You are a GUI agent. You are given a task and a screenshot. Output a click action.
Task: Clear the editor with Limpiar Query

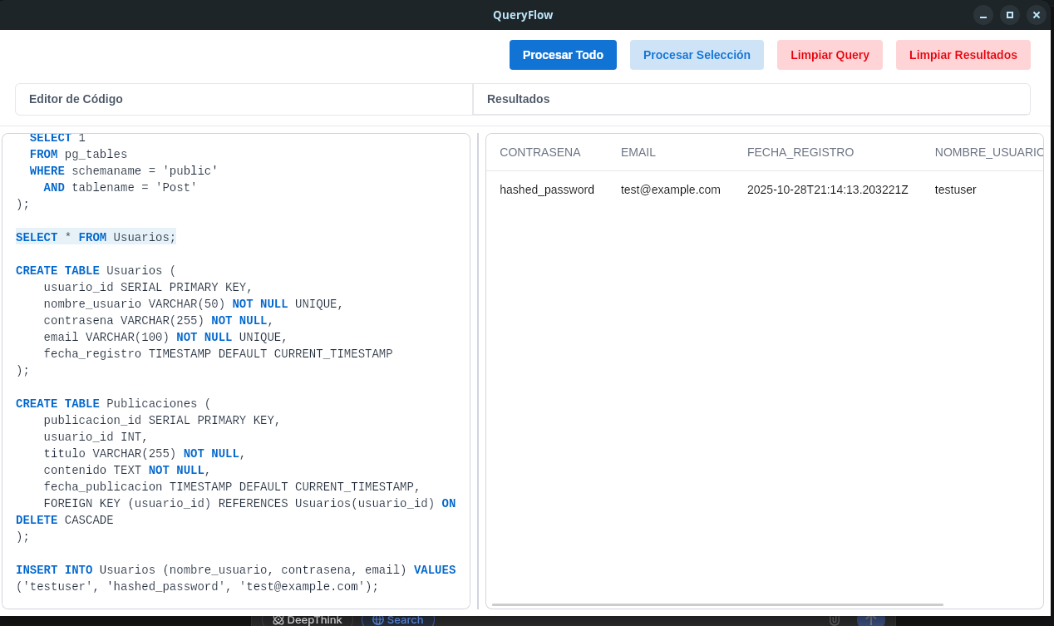tap(830, 55)
